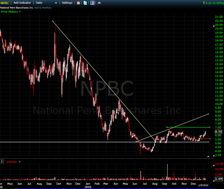The width and height of the screenshot is (224, 189).
Task: Click the green line's left handle
Action: pos(167,127)
